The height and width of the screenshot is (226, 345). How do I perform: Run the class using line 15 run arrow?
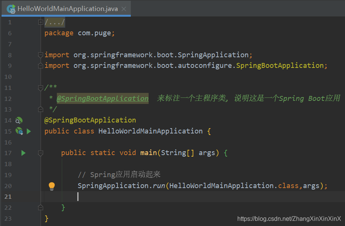click(x=28, y=131)
